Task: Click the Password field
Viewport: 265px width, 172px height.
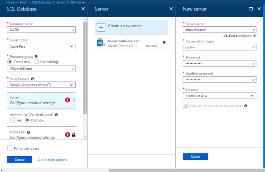Action: (x=219, y=63)
